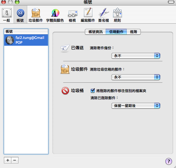Click the @ account icon for fai2.tung
The width and height of the screenshot is (176, 168).
coord(10,40)
